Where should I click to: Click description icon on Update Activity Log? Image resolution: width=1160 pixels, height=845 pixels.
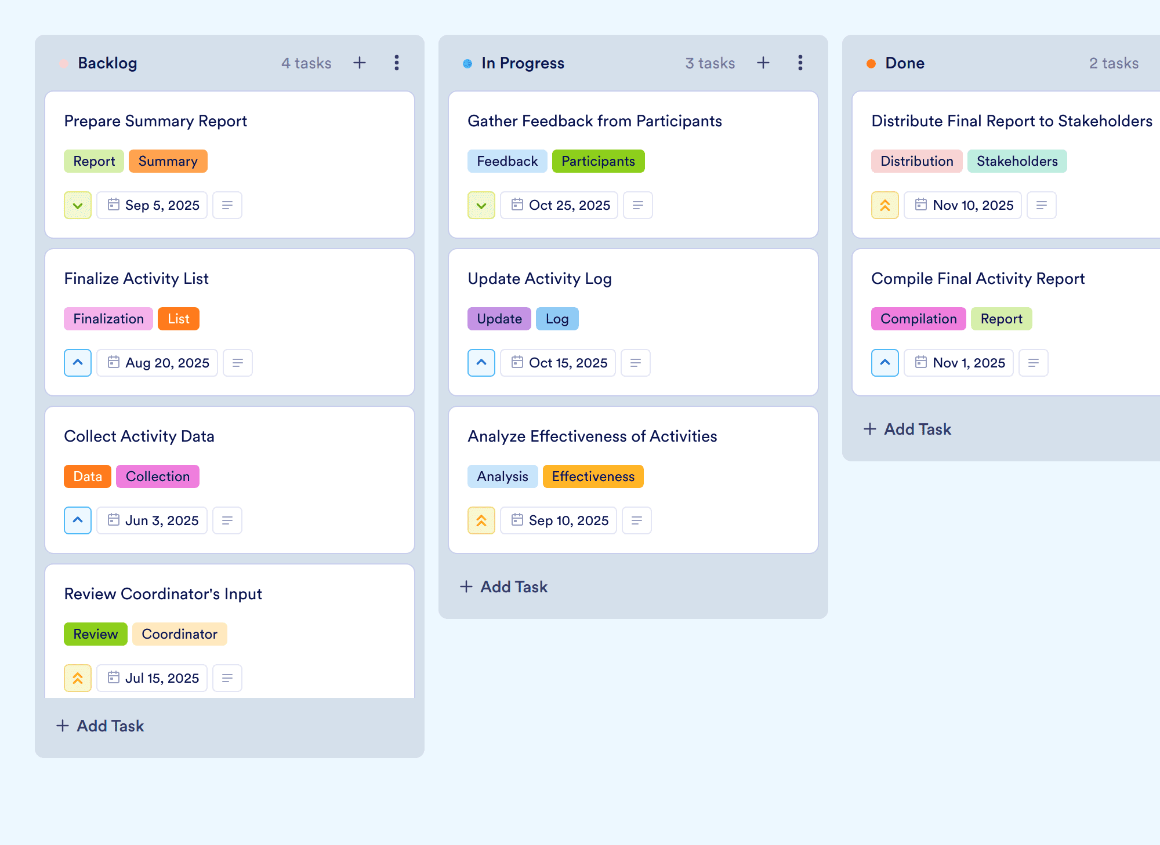tap(636, 363)
